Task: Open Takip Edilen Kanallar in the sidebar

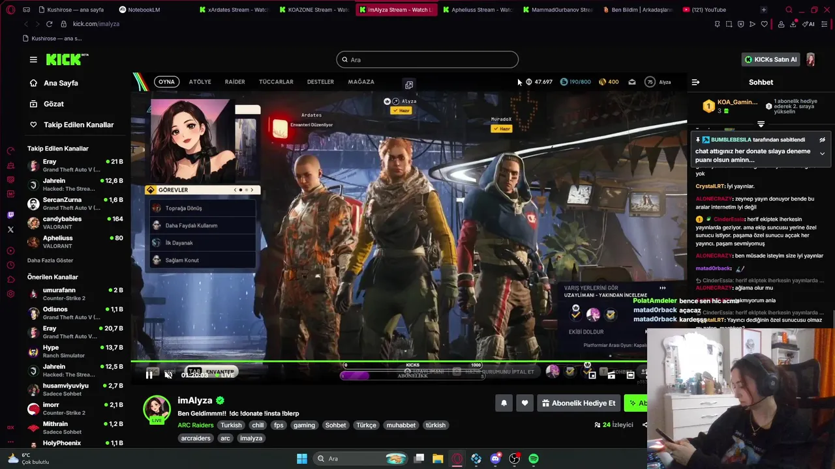Action: 71,124
